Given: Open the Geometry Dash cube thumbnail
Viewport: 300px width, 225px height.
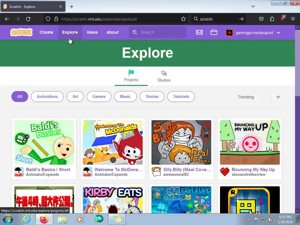Looking at the screenshot, I should (250, 200).
